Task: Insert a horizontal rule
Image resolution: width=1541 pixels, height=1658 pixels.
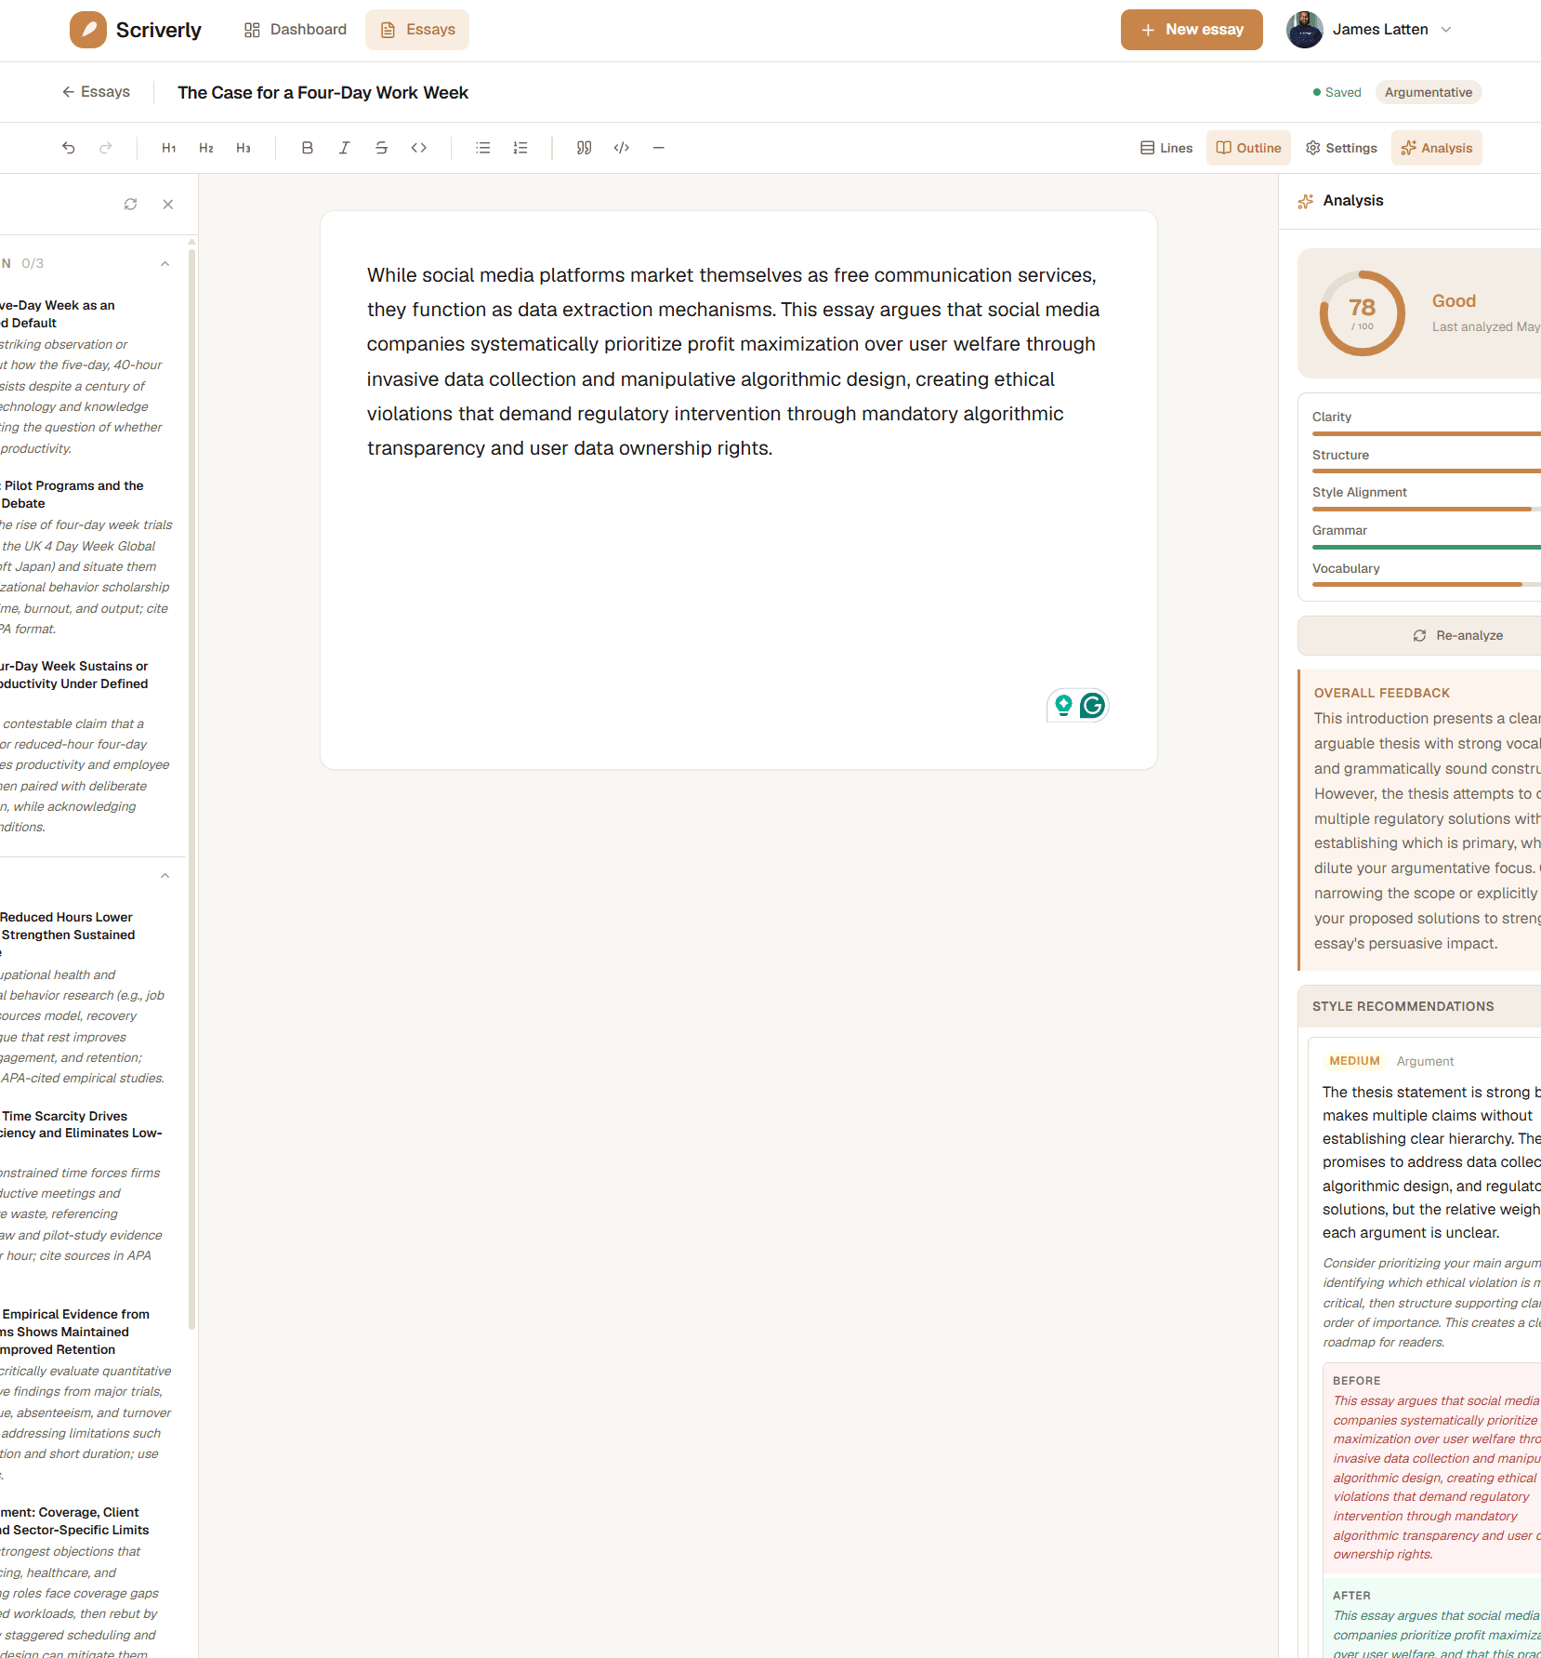Action: (659, 148)
